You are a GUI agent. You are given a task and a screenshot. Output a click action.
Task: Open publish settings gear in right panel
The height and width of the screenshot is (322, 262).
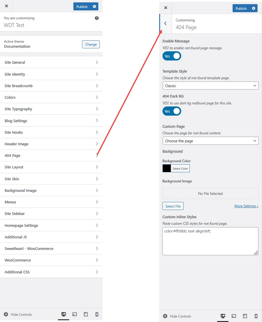254,8
